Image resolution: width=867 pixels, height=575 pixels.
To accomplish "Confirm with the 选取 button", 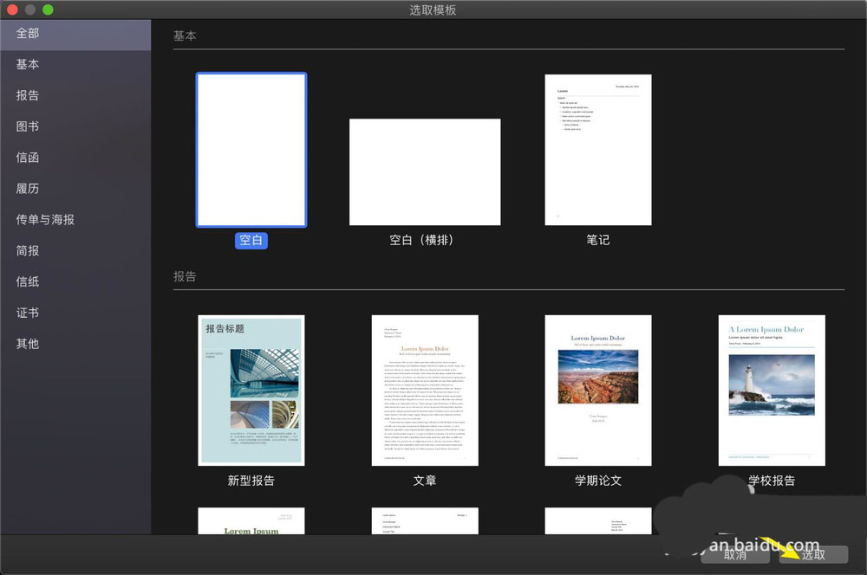I will pos(812,554).
